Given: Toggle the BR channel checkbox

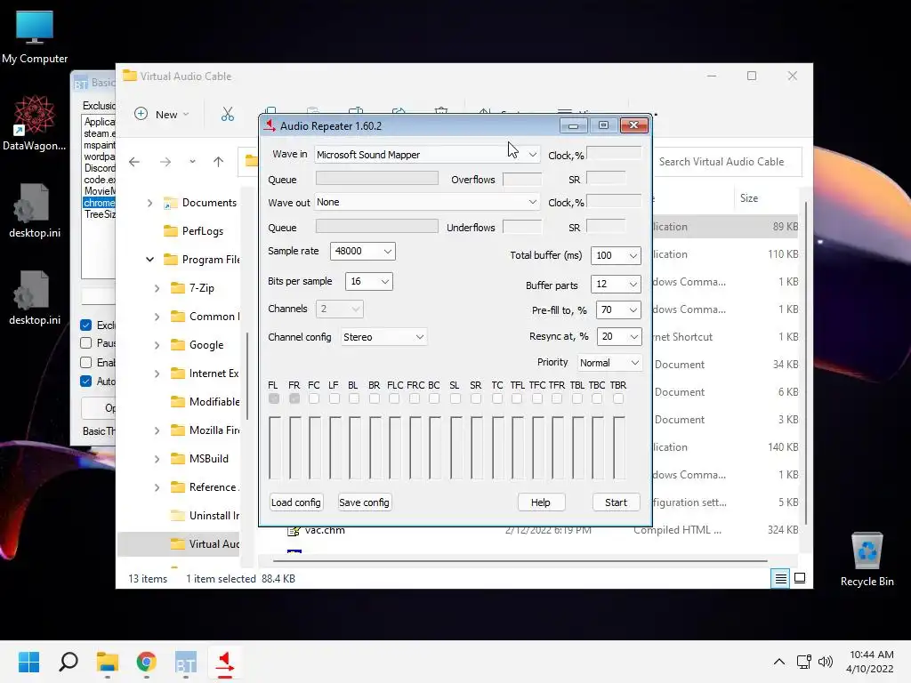Looking at the screenshot, I should click(375, 398).
